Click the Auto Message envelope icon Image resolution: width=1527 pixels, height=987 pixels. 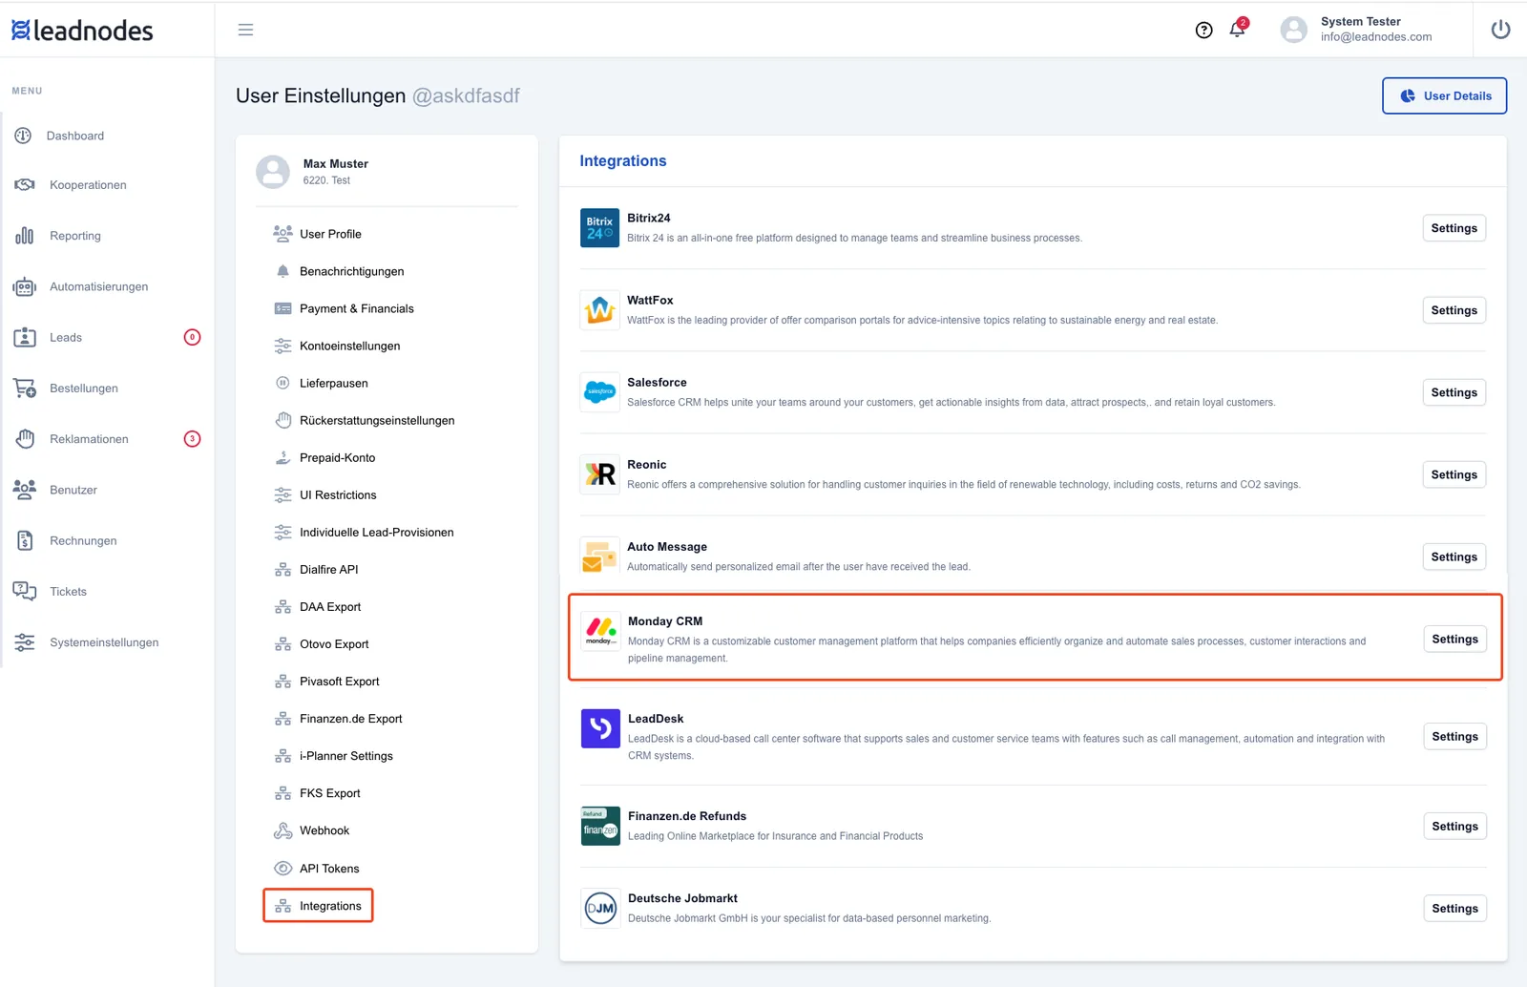[x=599, y=556]
